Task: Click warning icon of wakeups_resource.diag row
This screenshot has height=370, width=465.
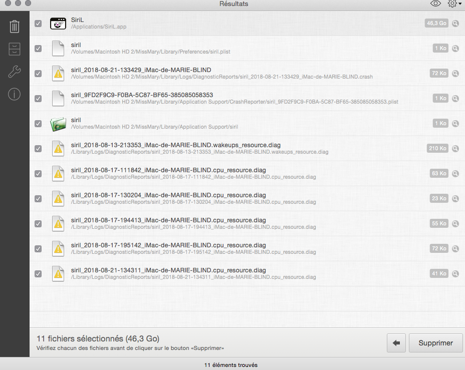Action: pyautogui.click(x=58, y=148)
